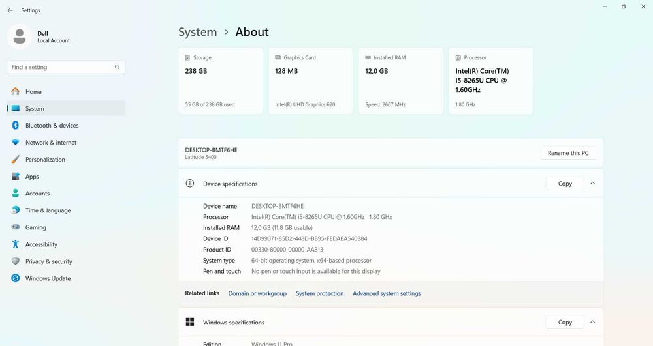Collapse the Windows specifications section
Screen dimensions: 653x346
(593, 322)
